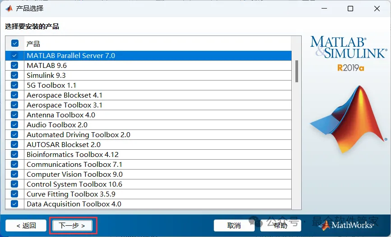Select the Simulink 9.3 row text
Image resolution: width=391 pixels, height=237 pixels.
(46, 75)
